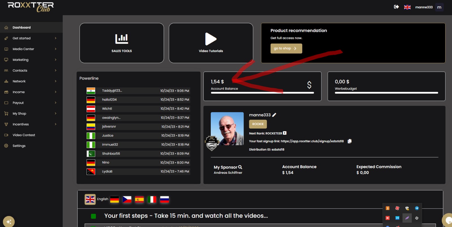Open Settings in the sidebar
Viewport: 452px width, 227px height.
(x=31, y=146)
